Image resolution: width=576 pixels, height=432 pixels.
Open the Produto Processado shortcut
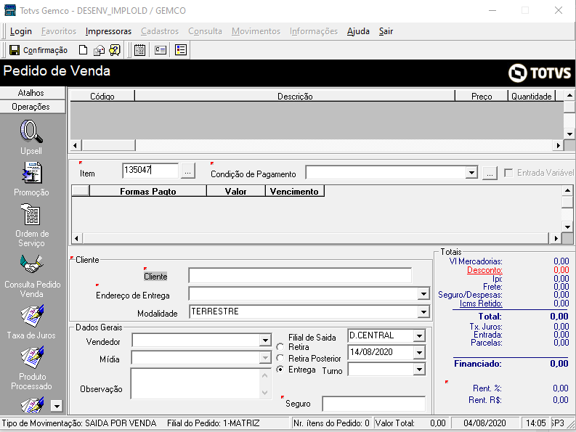click(x=32, y=357)
